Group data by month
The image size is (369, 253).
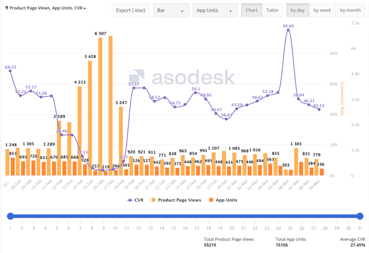click(x=350, y=10)
